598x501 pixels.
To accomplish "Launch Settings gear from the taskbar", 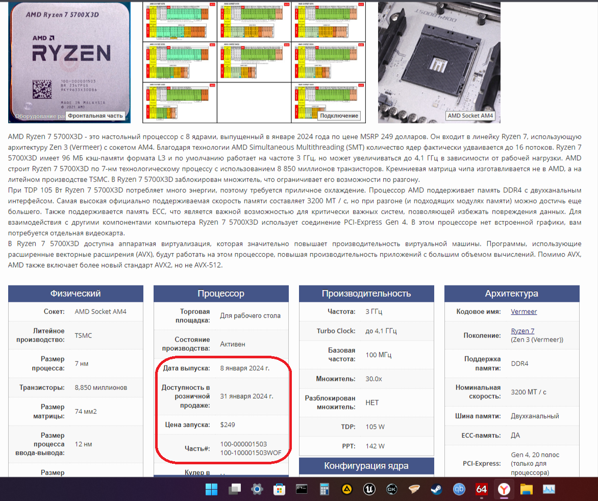I will point(257,489).
